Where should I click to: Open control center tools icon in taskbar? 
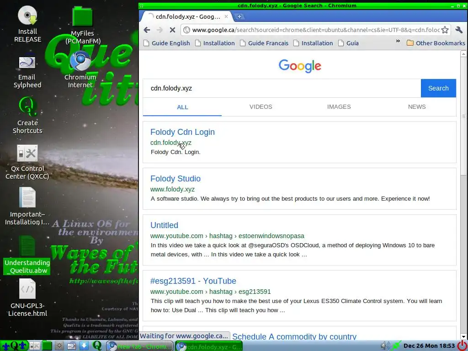[x=34, y=346]
